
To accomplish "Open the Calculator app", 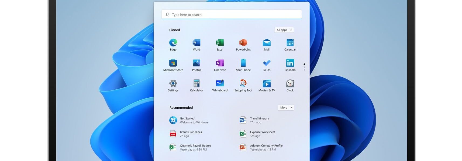I will pos(196,86).
